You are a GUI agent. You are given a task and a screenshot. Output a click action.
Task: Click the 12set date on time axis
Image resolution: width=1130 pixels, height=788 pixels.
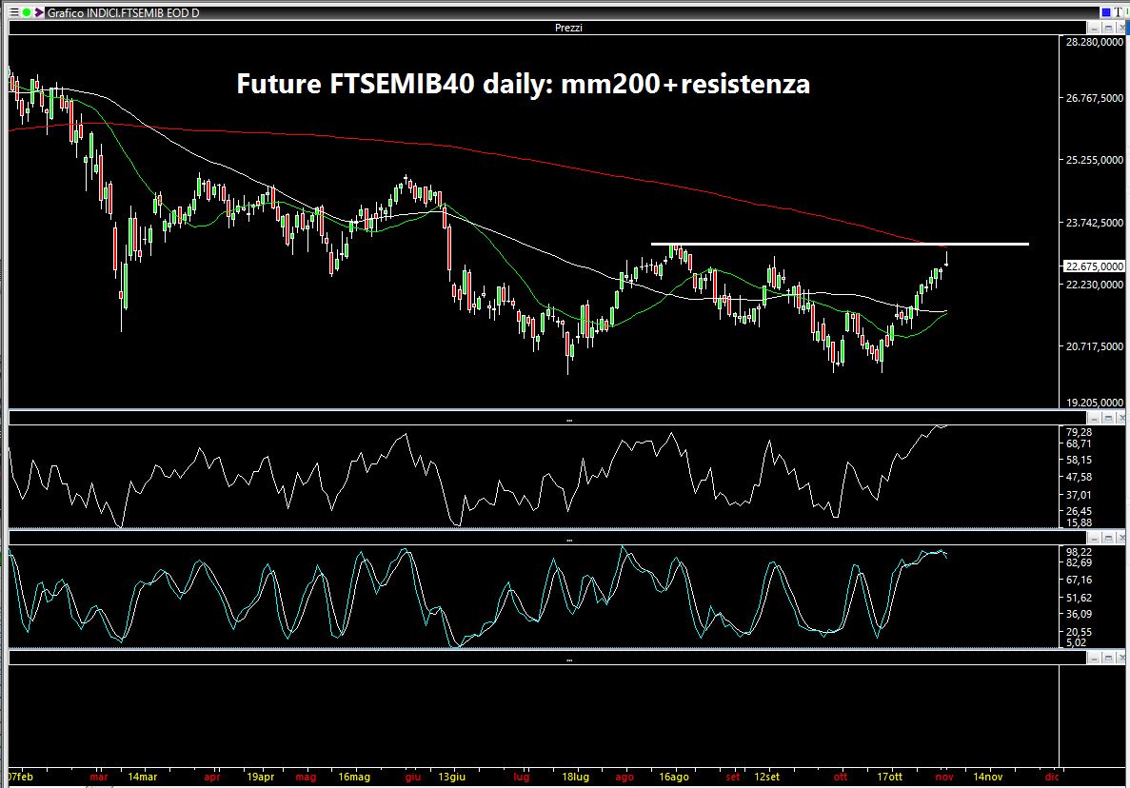click(x=766, y=777)
